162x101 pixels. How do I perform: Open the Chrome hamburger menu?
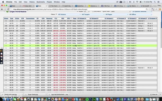coord(160,9)
